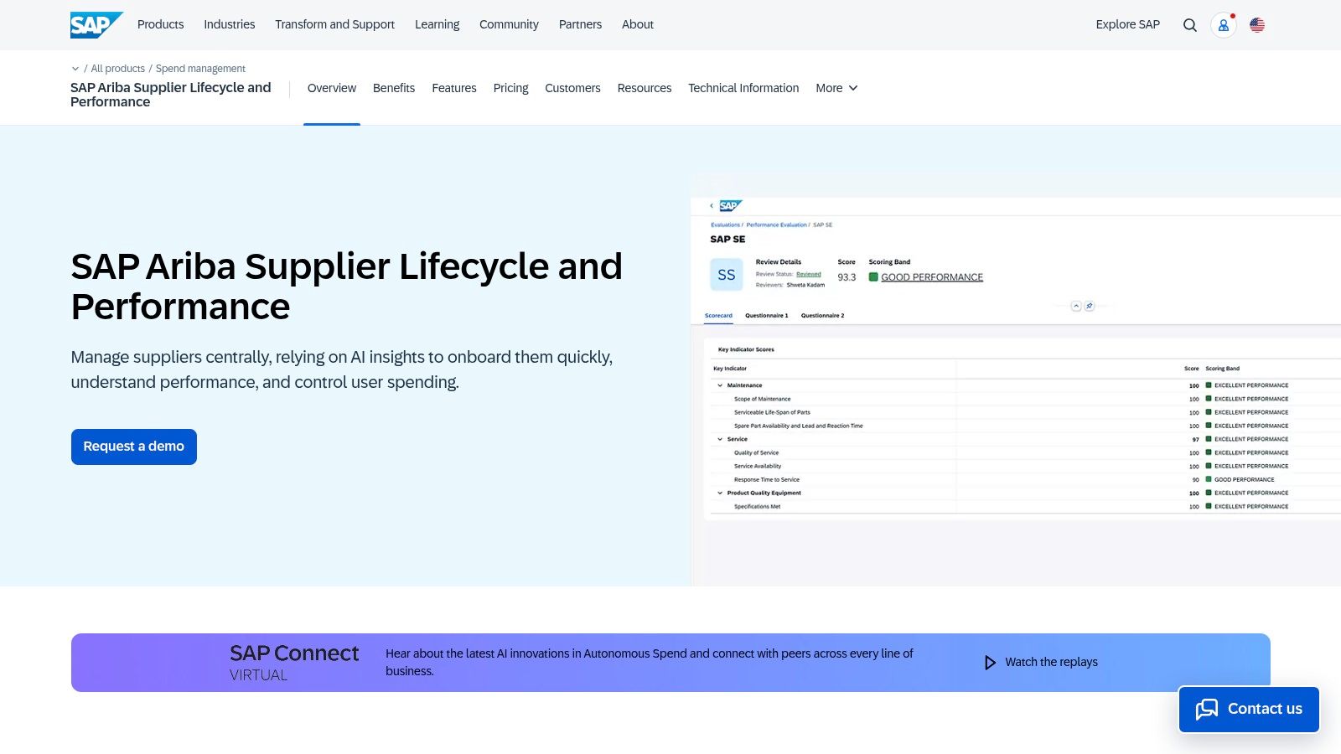This screenshot has width=1341, height=754.
Task: Click the Explore SAP link
Action: point(1127,24)
